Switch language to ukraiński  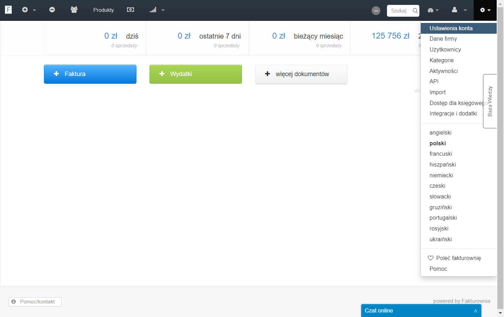click(x=458, y=239)
